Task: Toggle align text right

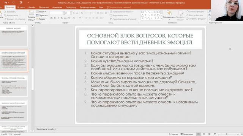Action: (93, 18)
